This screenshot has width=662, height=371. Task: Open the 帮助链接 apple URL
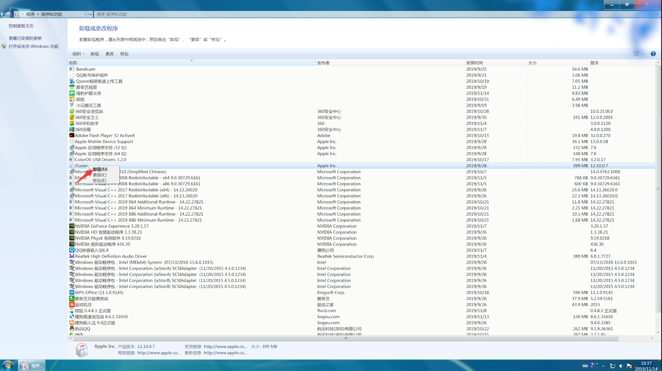[159, 353]
